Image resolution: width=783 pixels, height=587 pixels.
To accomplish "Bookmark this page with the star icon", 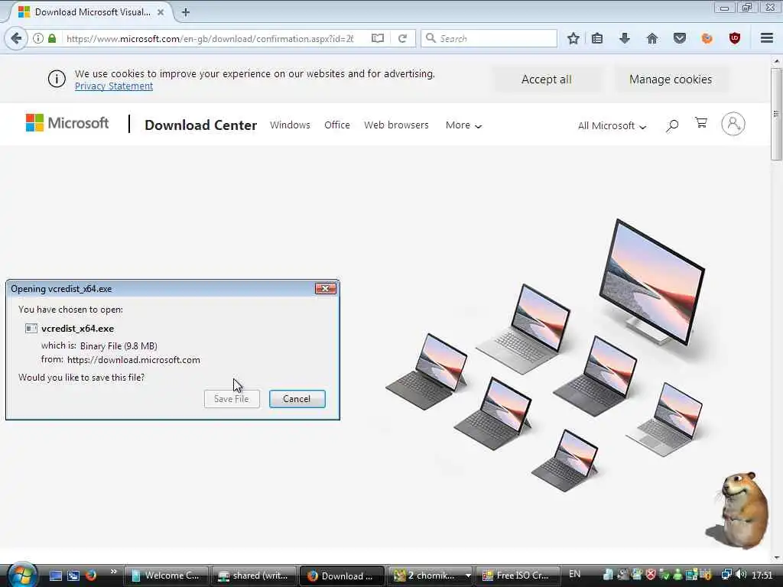I will click(x=573, y=38).
